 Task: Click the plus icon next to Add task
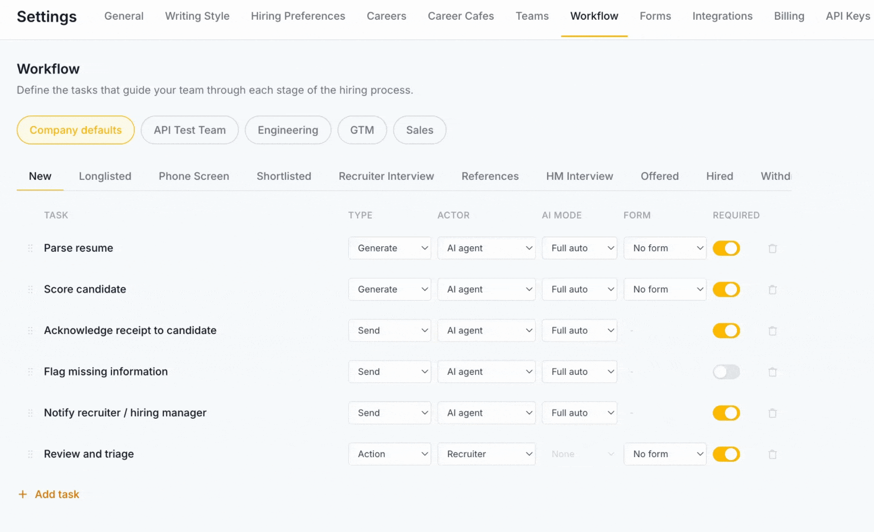pyautogui.click(x=22, y=494)
